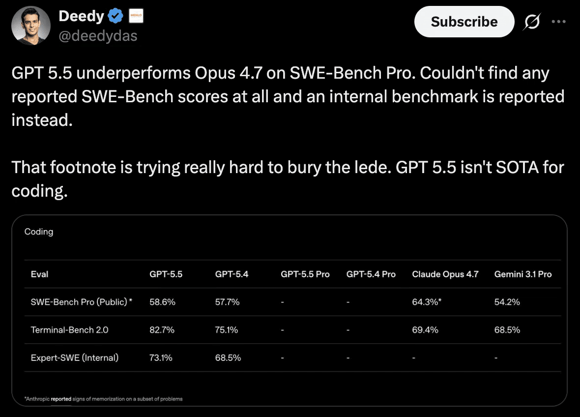580x417 pixels.
Task: Select the "Claude Opus 4.7" column header
Action: click(x=445, y=274)
